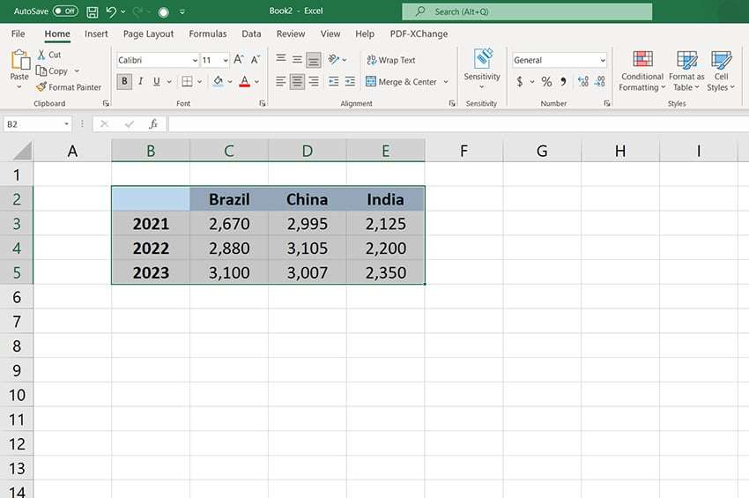
Task: Click the Save icon in title bar
Action: [93, 12]
